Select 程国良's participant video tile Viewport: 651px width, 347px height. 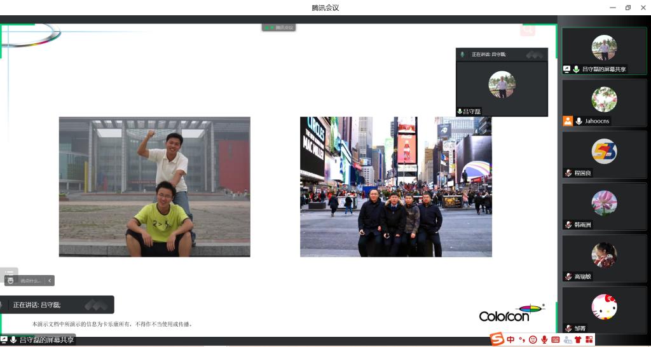coord(604,154)
